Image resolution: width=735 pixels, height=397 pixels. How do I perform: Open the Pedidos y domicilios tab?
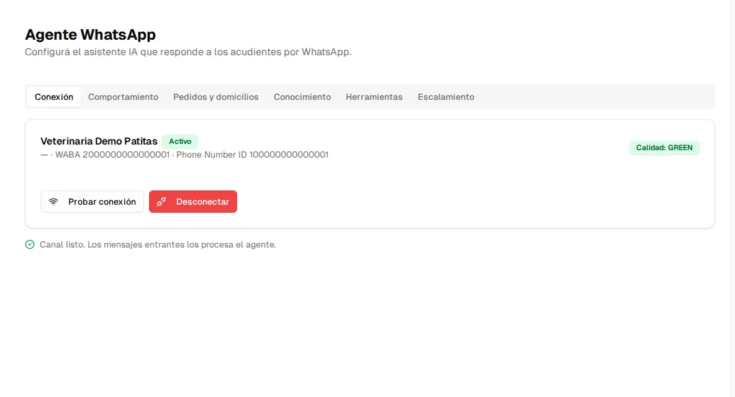pos(215,97)
